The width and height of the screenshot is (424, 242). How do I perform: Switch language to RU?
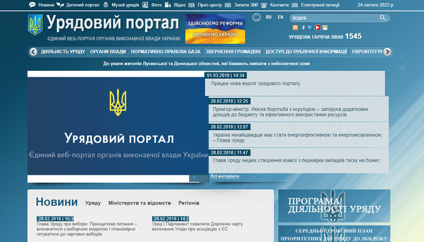tap(268, 17)
